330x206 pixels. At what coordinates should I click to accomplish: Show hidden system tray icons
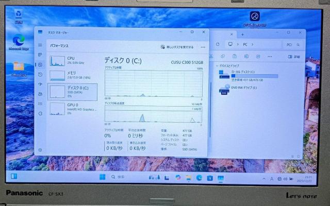264,179
